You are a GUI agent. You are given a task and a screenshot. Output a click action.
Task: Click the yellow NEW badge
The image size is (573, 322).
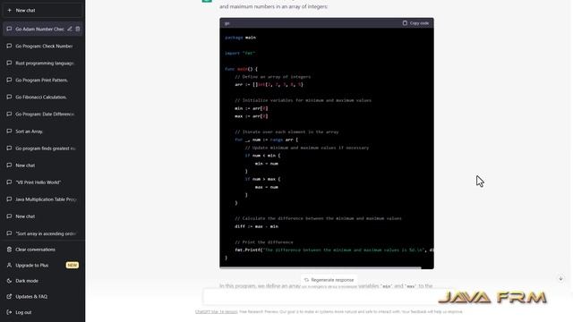tap(72, 265)
